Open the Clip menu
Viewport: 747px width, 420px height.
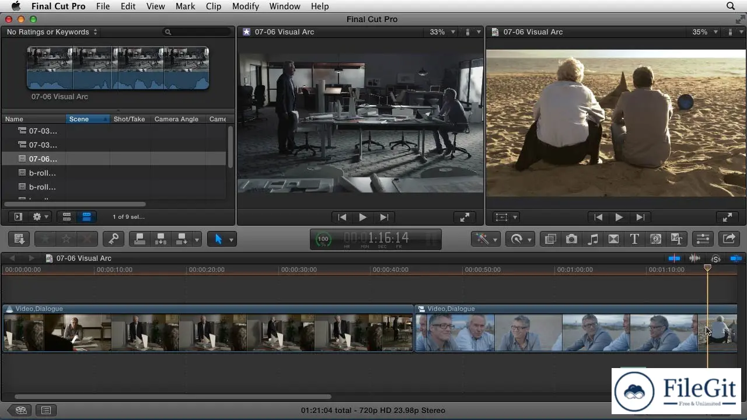click(x=214, y=6)
